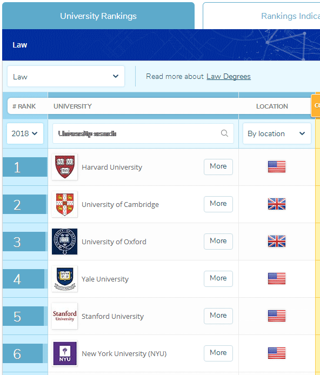Click More button for Yale University

(218, 279)
